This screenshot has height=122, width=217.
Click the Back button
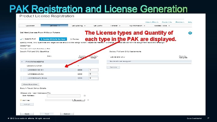tap(27, 114)
